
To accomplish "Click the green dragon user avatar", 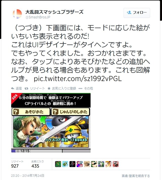I will [x=58, y=164].
